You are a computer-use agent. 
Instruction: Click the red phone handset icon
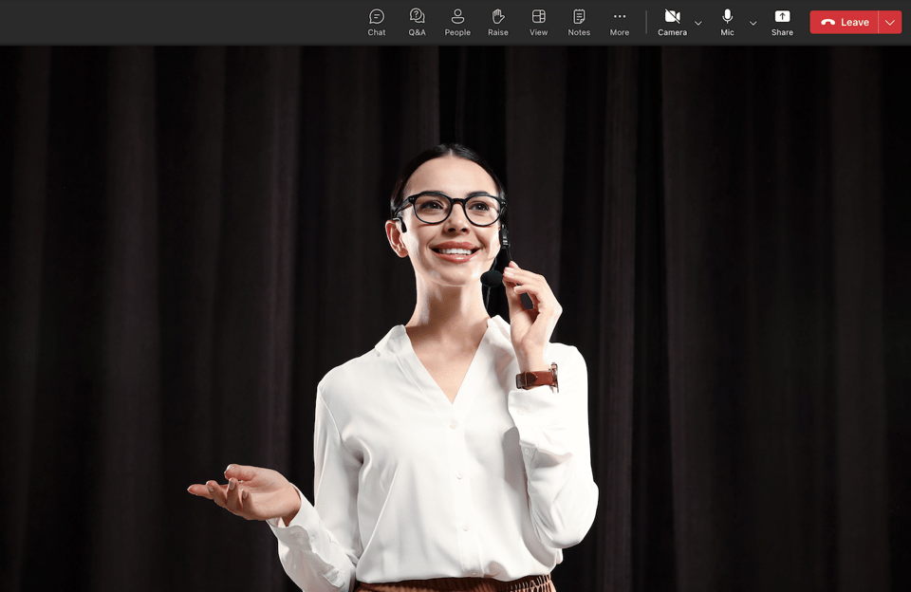tap(827, 23)
